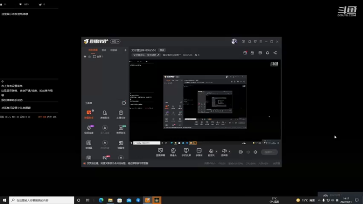Screen dimensions: 363x204
Task: Click the greyed 直播中 stream button
Action: 269,152
